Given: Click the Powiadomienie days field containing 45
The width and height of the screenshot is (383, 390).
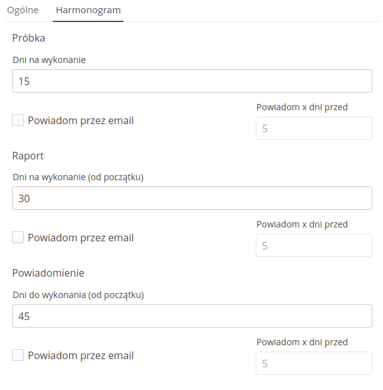Looking at the screenshot, I should [192, 316].
